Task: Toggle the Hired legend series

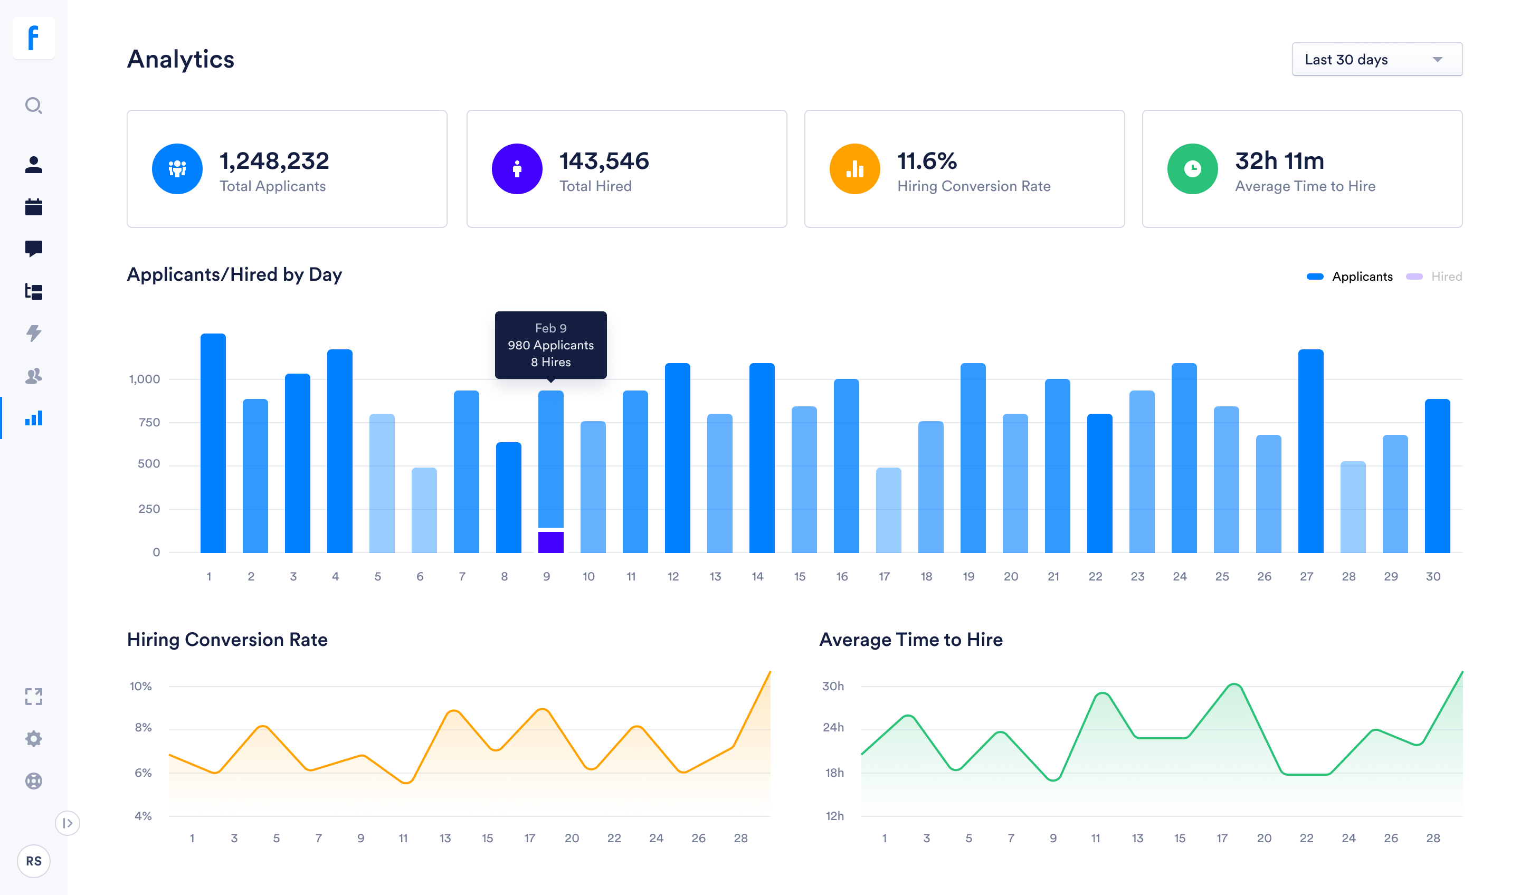Action: point(1434,276)
